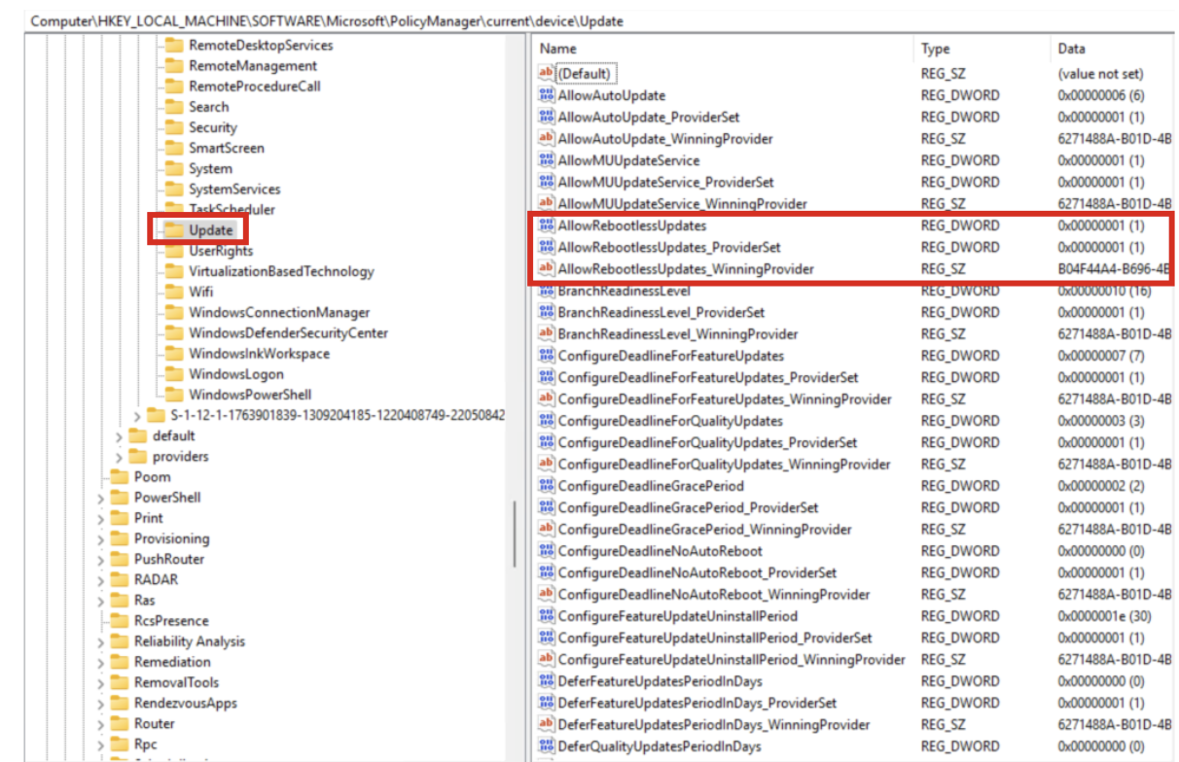The height and width of the screenshot is (762, 1179).
Task: Select the ConfigureDeadlineGracePeriod_ProviderSet value name
Action: pos(688,507)
